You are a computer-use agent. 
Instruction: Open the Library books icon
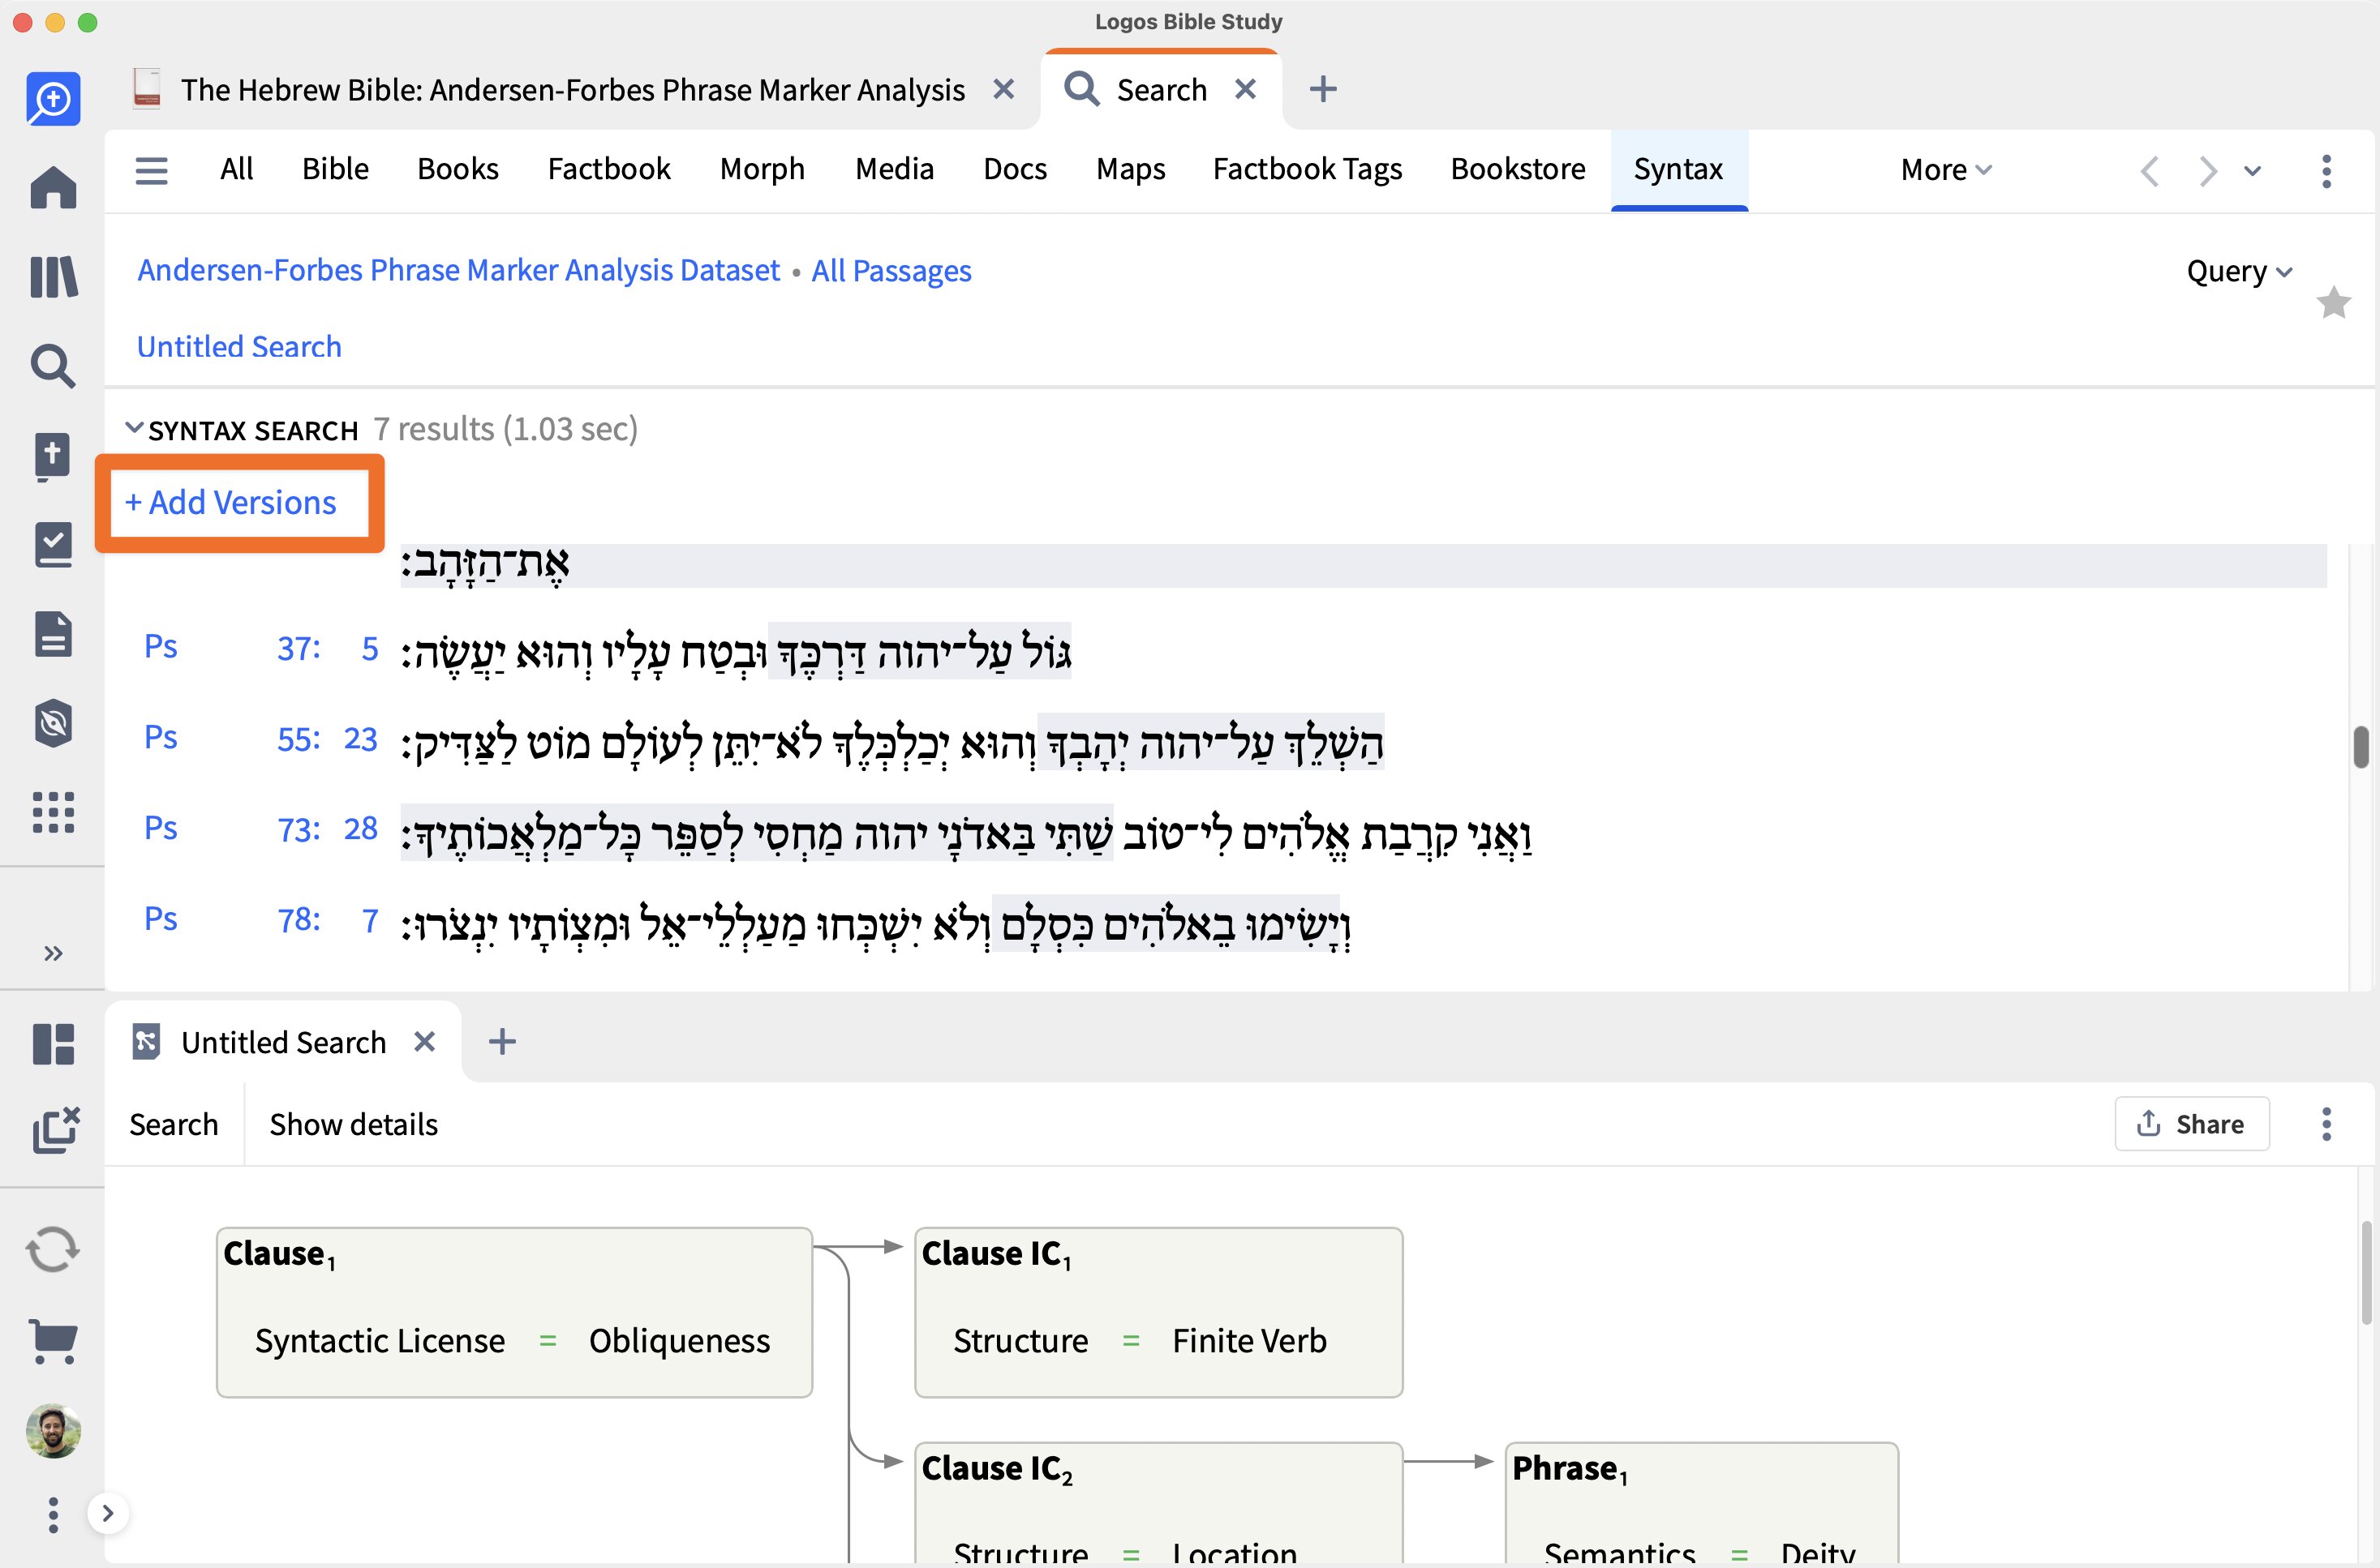(53, 277)
